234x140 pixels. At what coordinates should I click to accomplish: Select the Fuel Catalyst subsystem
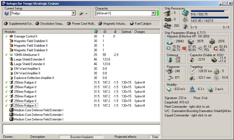click(141, 24)
